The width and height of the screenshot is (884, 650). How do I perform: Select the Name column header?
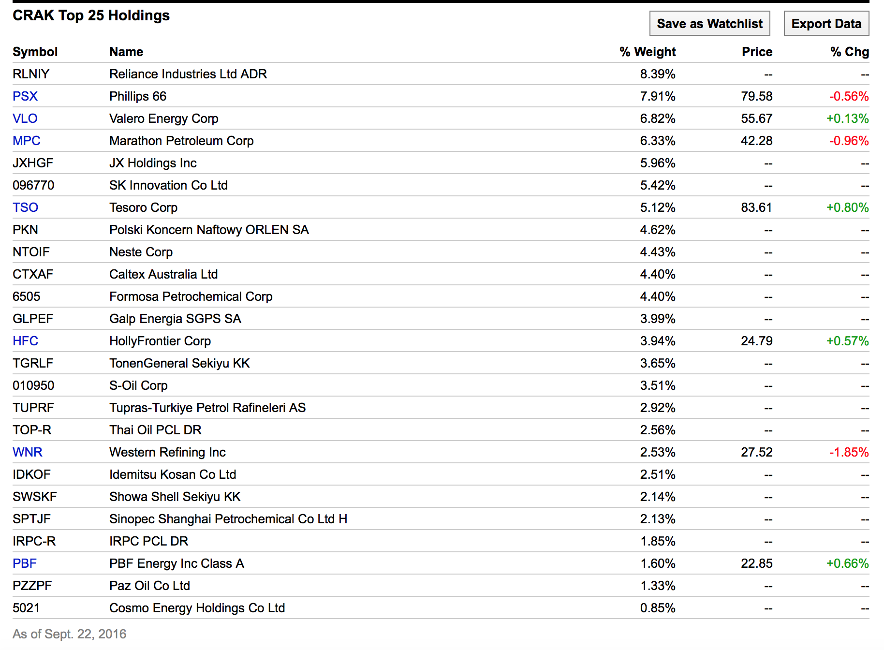tap(126, 52)
